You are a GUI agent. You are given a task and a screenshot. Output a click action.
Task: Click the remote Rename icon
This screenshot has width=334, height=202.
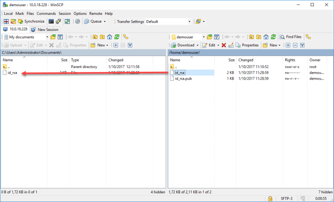tap(231, 45)
